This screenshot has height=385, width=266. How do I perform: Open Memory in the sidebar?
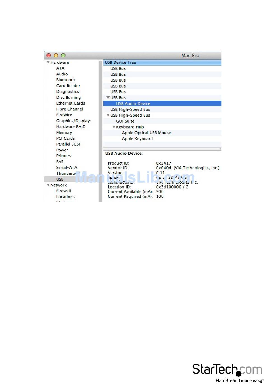click(64, 133)
